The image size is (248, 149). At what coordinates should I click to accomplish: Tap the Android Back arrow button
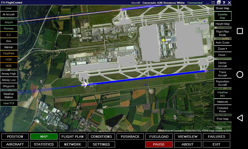239,118
